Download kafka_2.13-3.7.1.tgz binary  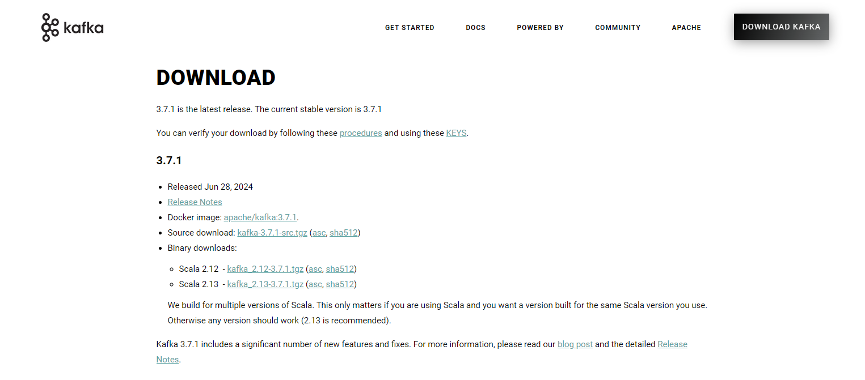coord(265,284)
